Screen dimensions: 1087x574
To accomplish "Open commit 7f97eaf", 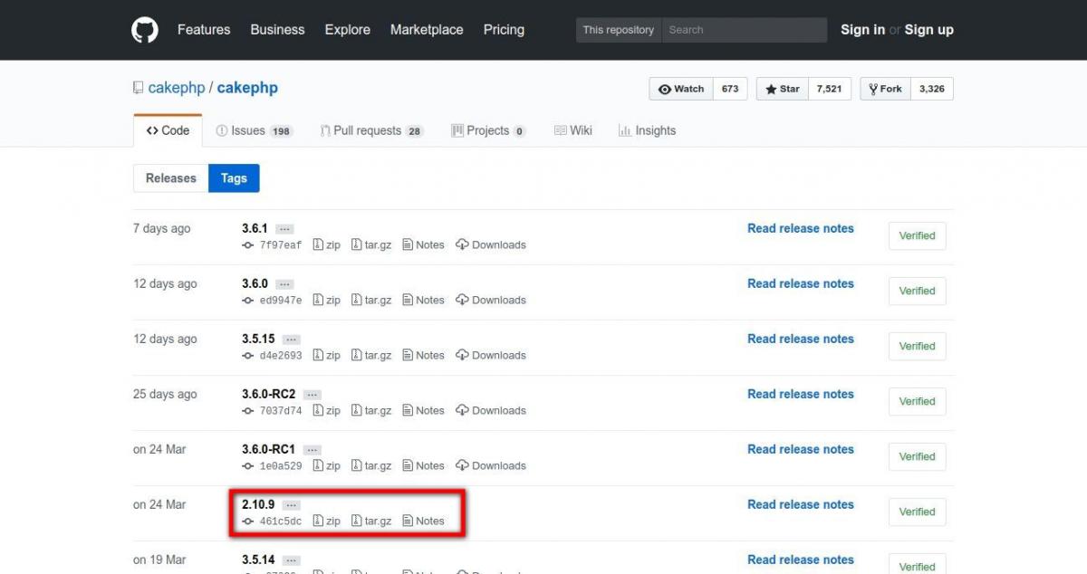I will (273, 245).
